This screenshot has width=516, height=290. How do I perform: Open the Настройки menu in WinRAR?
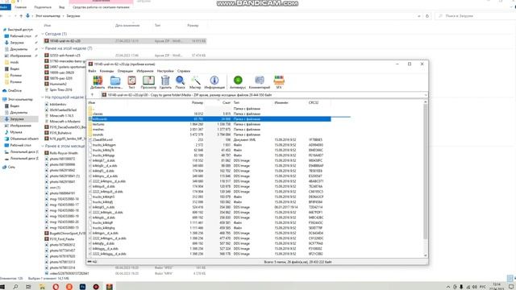click(x=165, y=71)
